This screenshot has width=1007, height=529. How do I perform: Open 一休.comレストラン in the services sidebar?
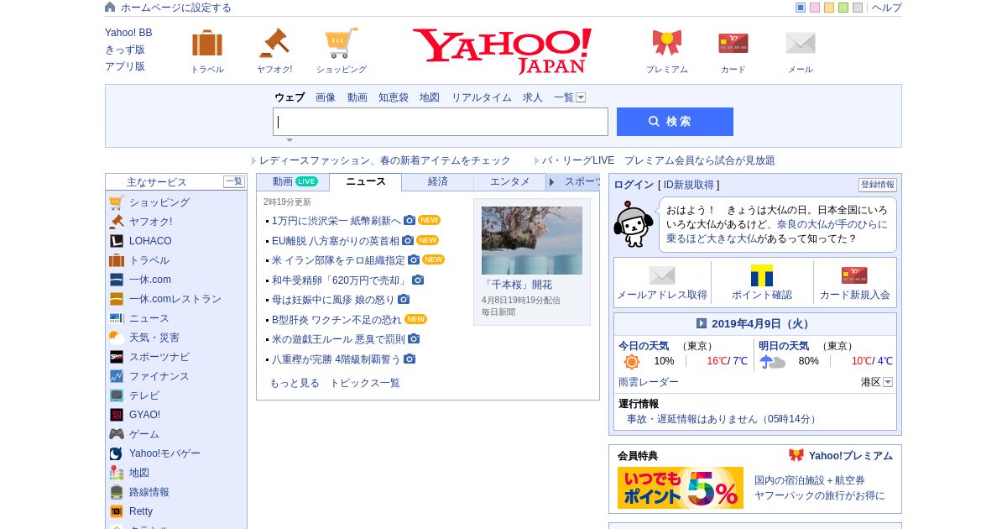click(x=175, y=299)
